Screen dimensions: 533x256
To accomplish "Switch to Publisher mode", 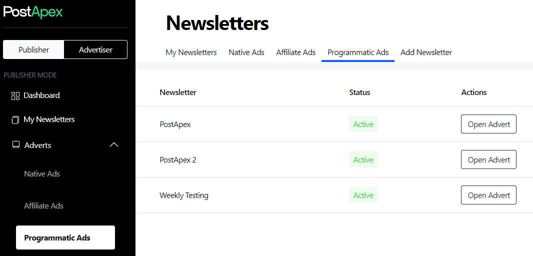I will click(x=33, y=49).
